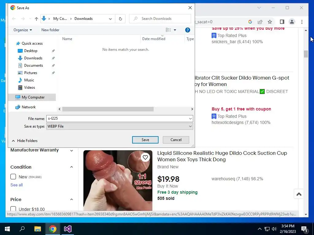Collapse the Condition filter section
The height and width of the screenshot is (235, 314).
click(x=71, y=167)
